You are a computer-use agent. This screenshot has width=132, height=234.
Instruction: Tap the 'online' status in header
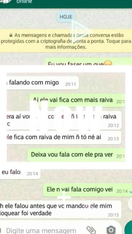[24, 2]
